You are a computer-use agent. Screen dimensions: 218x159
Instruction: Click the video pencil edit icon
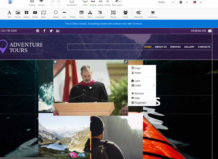pos(126,62)
